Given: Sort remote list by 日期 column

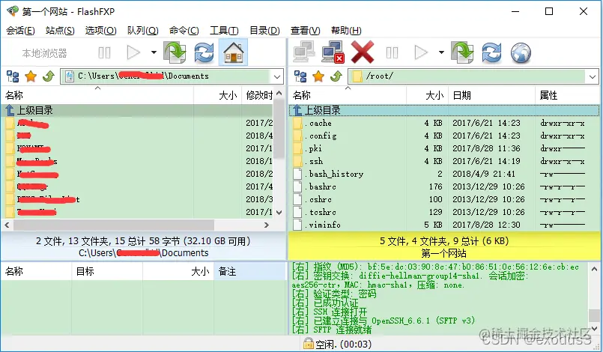Looking at the screenshot, I should pos(491,95).
